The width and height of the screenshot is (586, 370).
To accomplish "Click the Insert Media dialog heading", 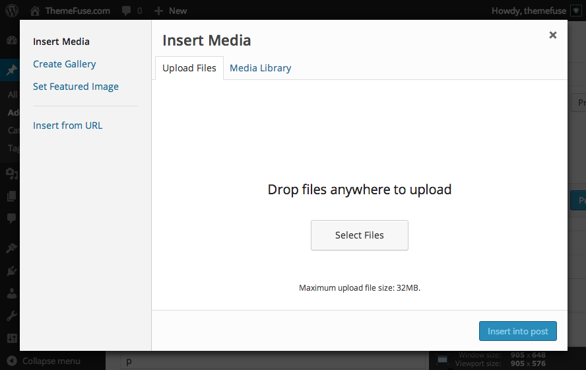I will [x=207, y=40].
